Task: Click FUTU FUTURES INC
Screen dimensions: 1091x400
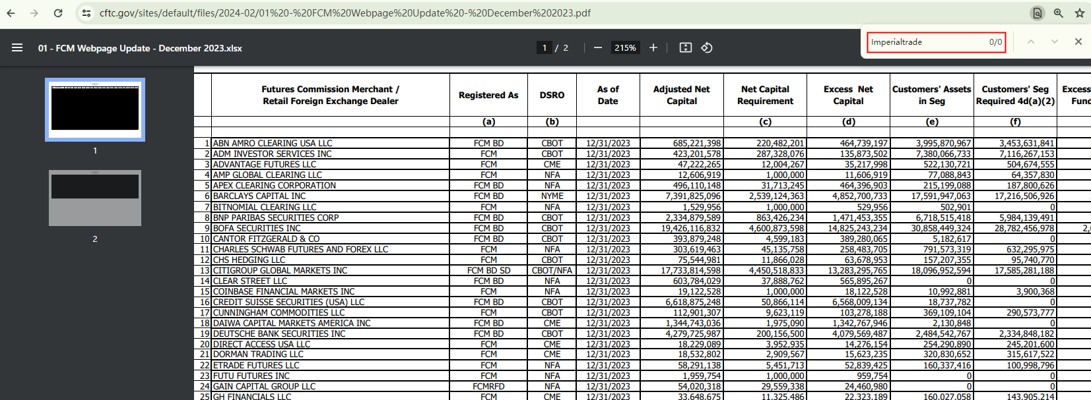Action: [x=251, y=376]
